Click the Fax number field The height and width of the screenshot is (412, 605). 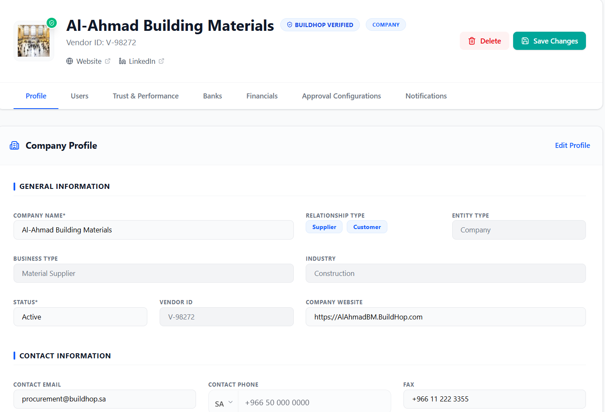494,399
